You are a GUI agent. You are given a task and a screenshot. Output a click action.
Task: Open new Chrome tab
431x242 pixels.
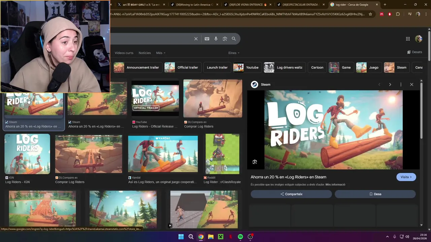[x=385, y=5]
